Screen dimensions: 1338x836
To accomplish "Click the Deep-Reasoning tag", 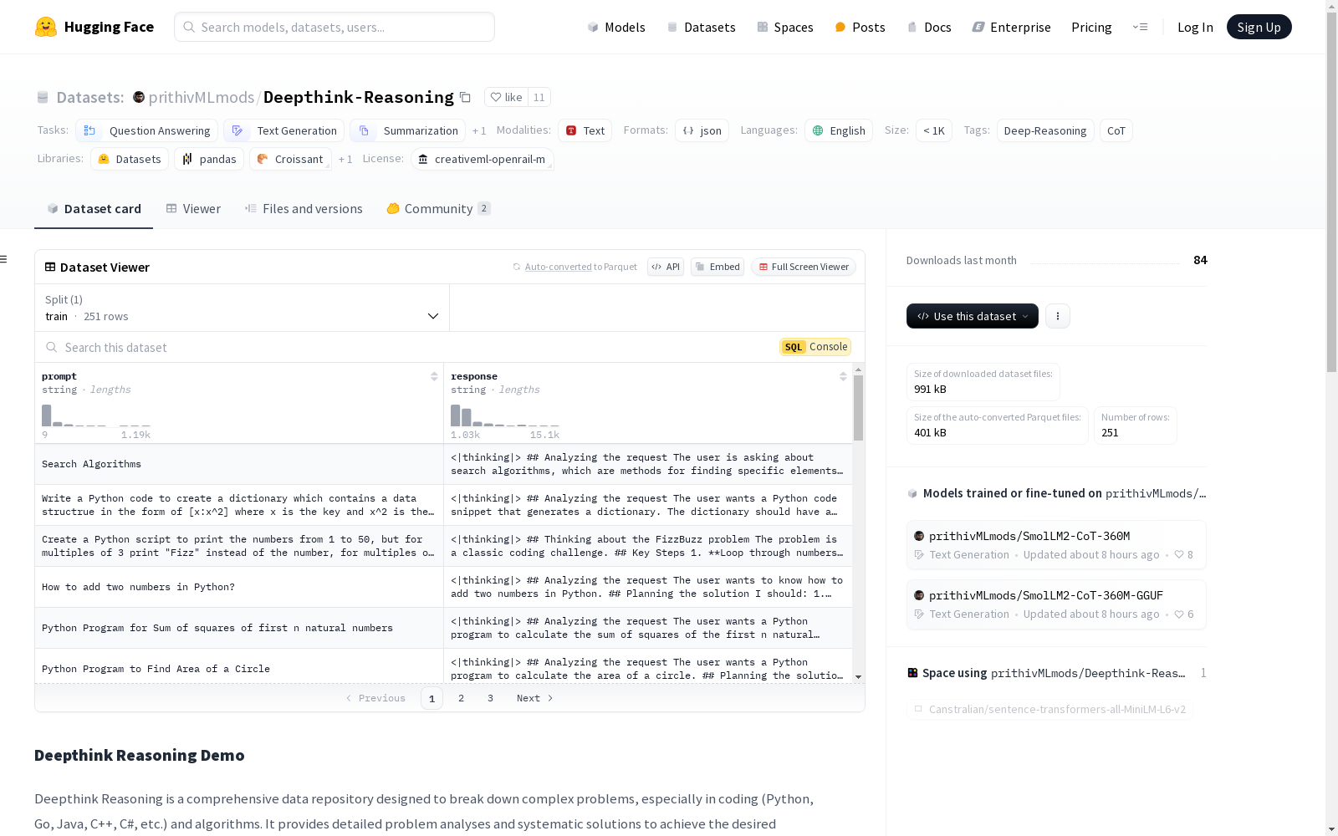I will [1045, 130].
